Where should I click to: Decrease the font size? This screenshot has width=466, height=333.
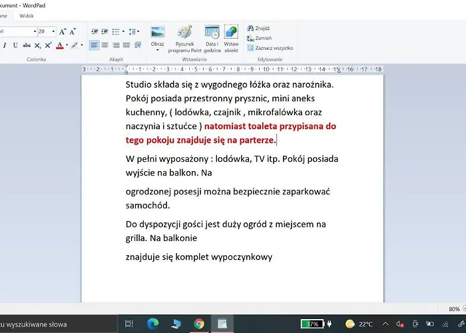coord(73,31)
